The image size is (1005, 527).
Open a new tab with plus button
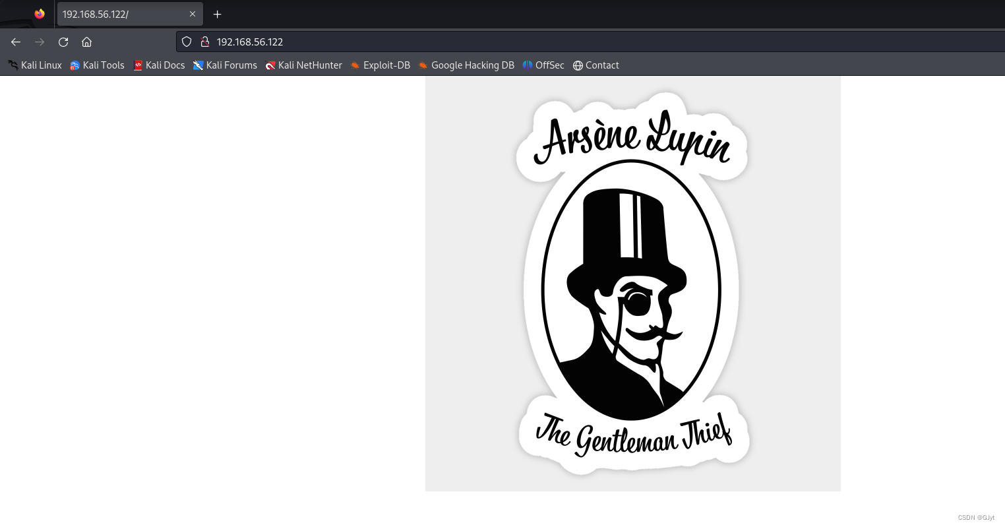217,14
